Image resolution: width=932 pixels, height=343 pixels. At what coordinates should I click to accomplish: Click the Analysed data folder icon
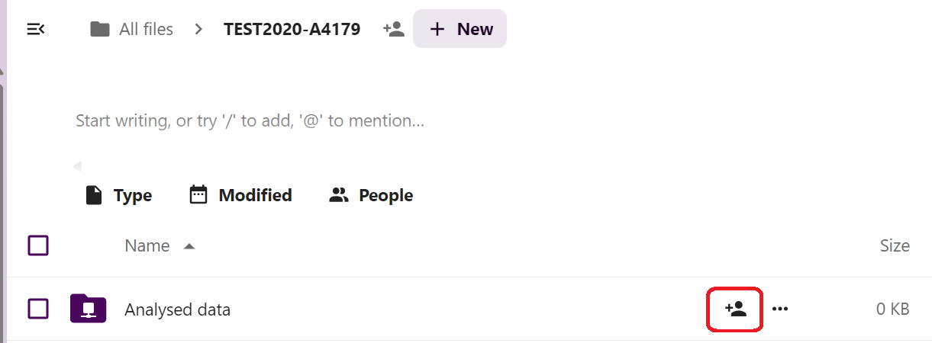(x=88, y=309)
